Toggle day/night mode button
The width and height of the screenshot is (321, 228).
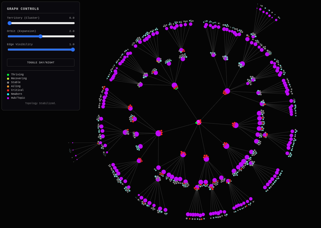tap(41, 63)
